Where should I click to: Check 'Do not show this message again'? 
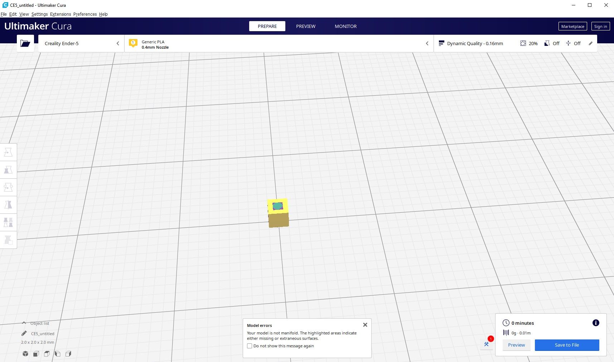click(x=250, y=346)
